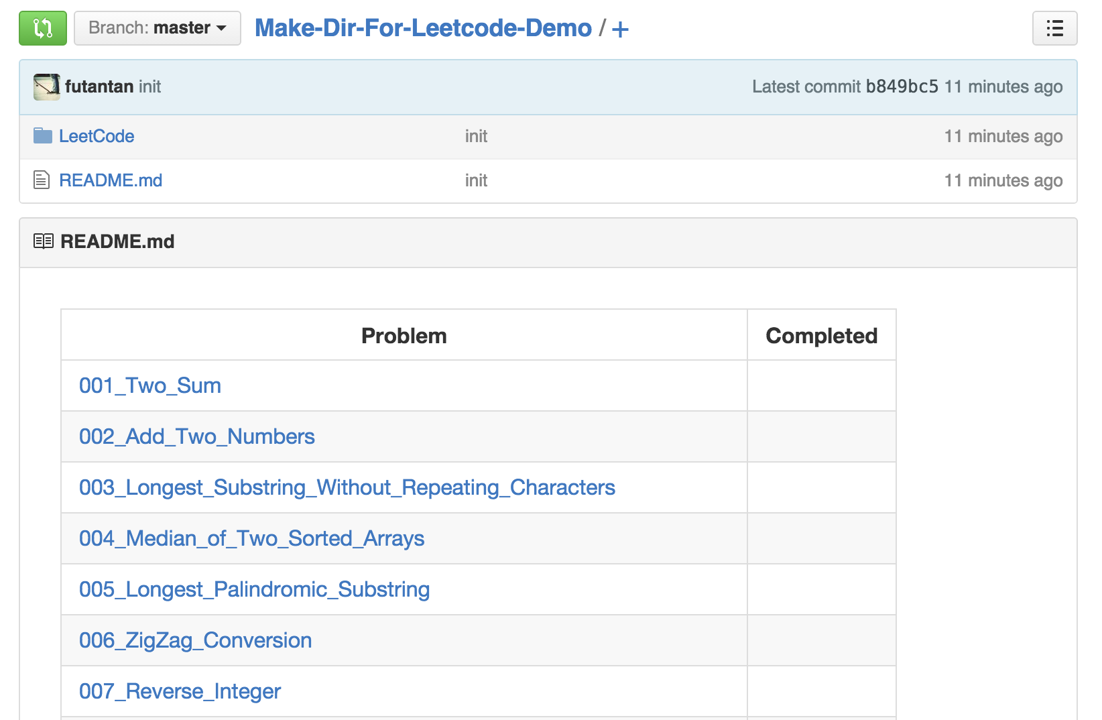This screenshot has height=720, width=1102.
Task: Open the Make-Dir-For-Leetcode-Demo repository link
Action: 423,28
